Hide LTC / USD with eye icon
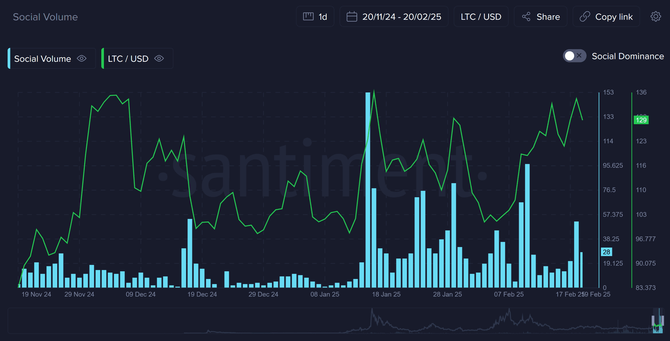Image resolution: width=670 pixels, height=341 pixels. pos(159,58)
